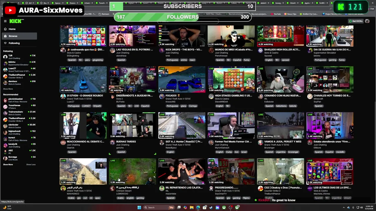Click lizzvega's avatar in the Recommended list
376x211 pixels.
[x=5, y=158]
